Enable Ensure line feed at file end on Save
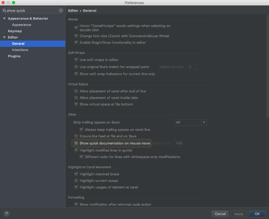The height and width of the screenshot is (219, 269). [76, 136]
